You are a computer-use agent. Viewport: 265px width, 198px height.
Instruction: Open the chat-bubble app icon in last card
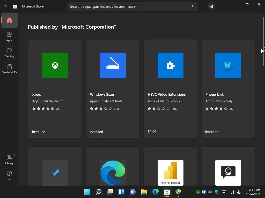click(228, 172)
